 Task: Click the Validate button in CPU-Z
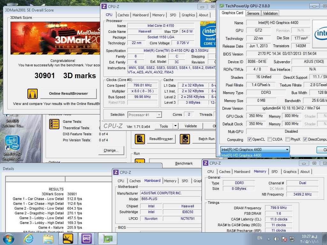click(191, 126)
